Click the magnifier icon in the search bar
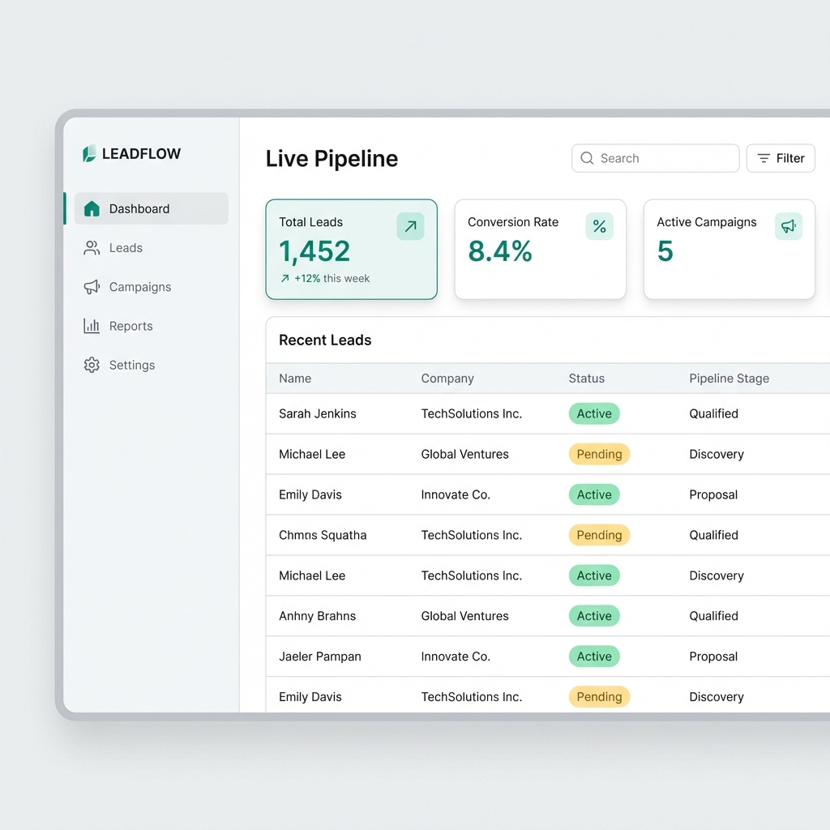 586,158
